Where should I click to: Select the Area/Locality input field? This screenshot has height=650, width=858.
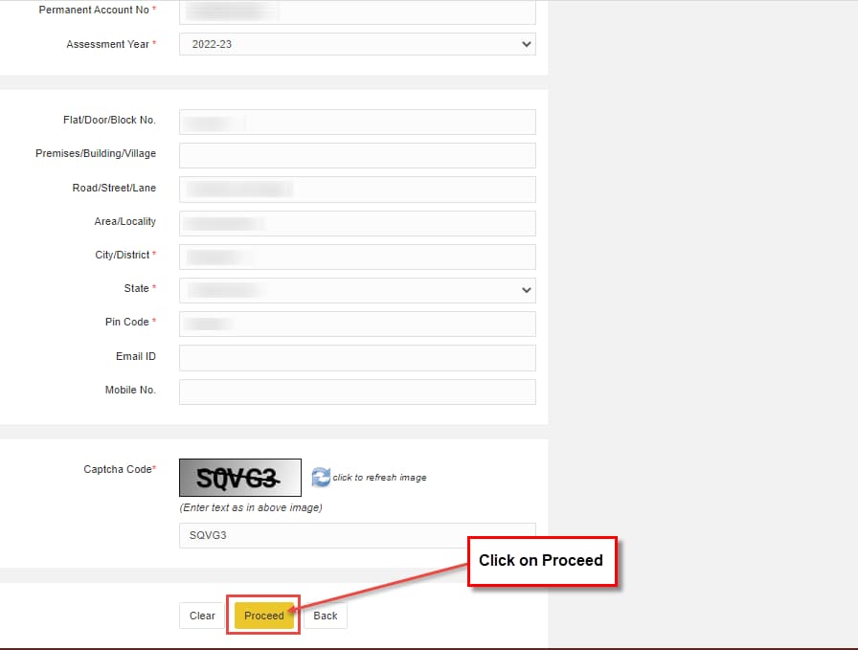pyautogui.click(x=357, y=223)
